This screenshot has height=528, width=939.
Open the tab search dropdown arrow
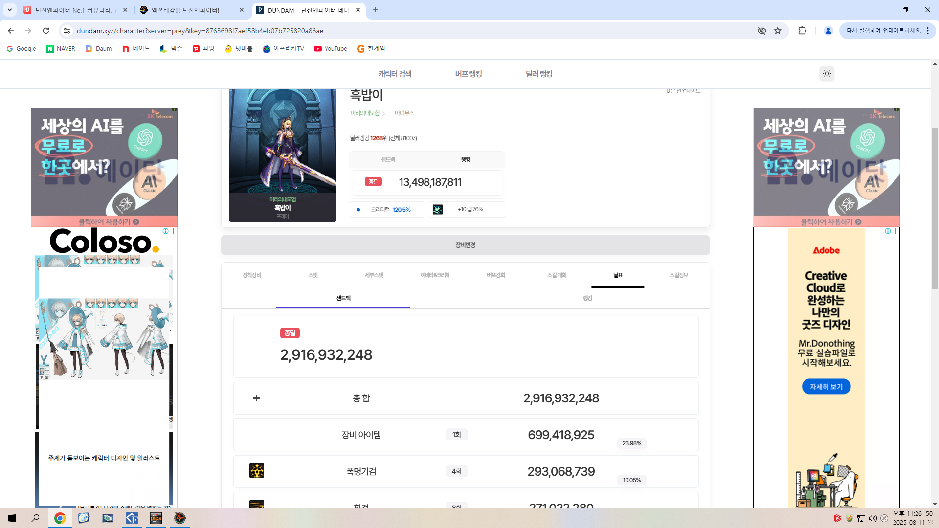[x=9, y=10]
